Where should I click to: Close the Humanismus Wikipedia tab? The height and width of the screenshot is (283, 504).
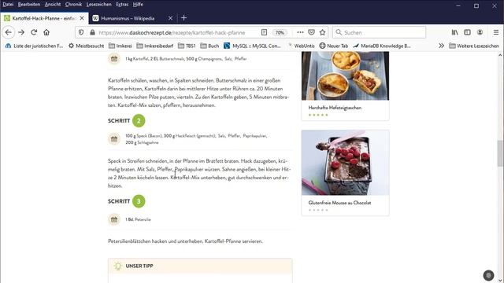coord(170,18)
